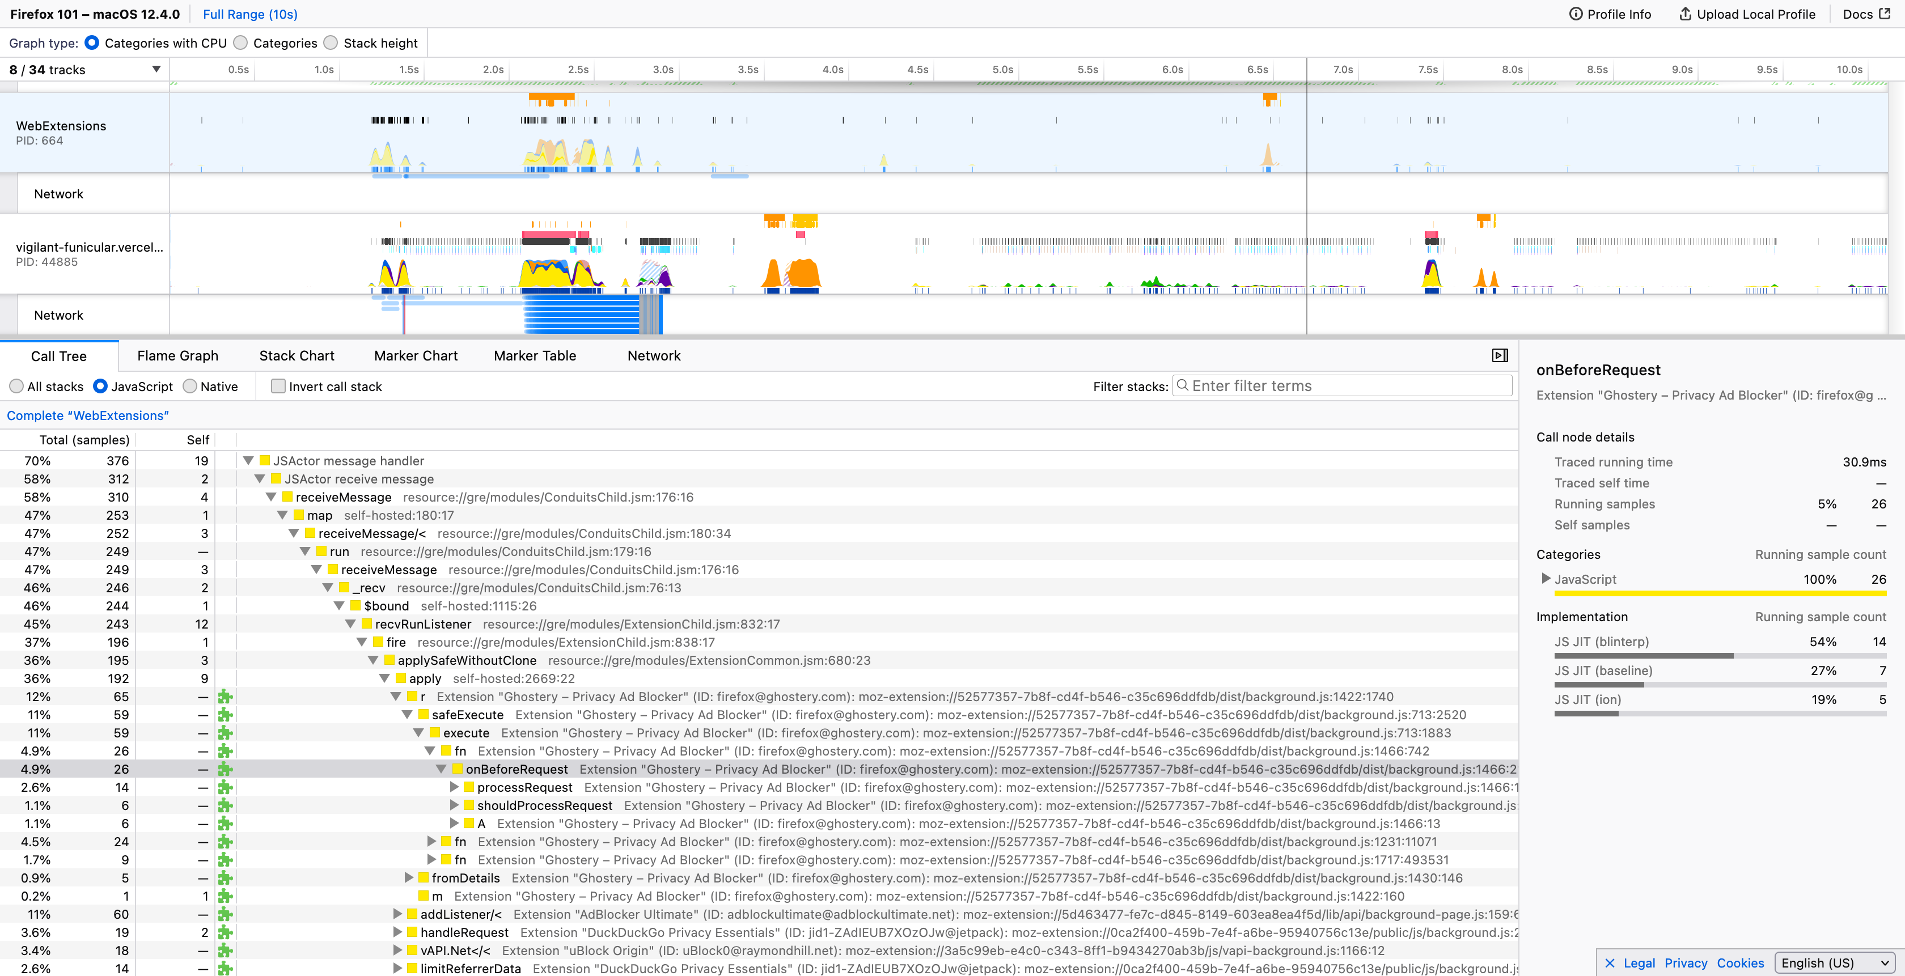The width and height of the screenshot is (1905, 976).
Task: Open the English (US) language selector
Action: [x=1835, y=963]
